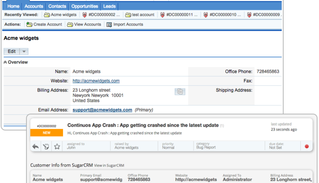Open the category Bug Report field
The width and height of the screenshot is (319, 183).
tap(206, 148)
